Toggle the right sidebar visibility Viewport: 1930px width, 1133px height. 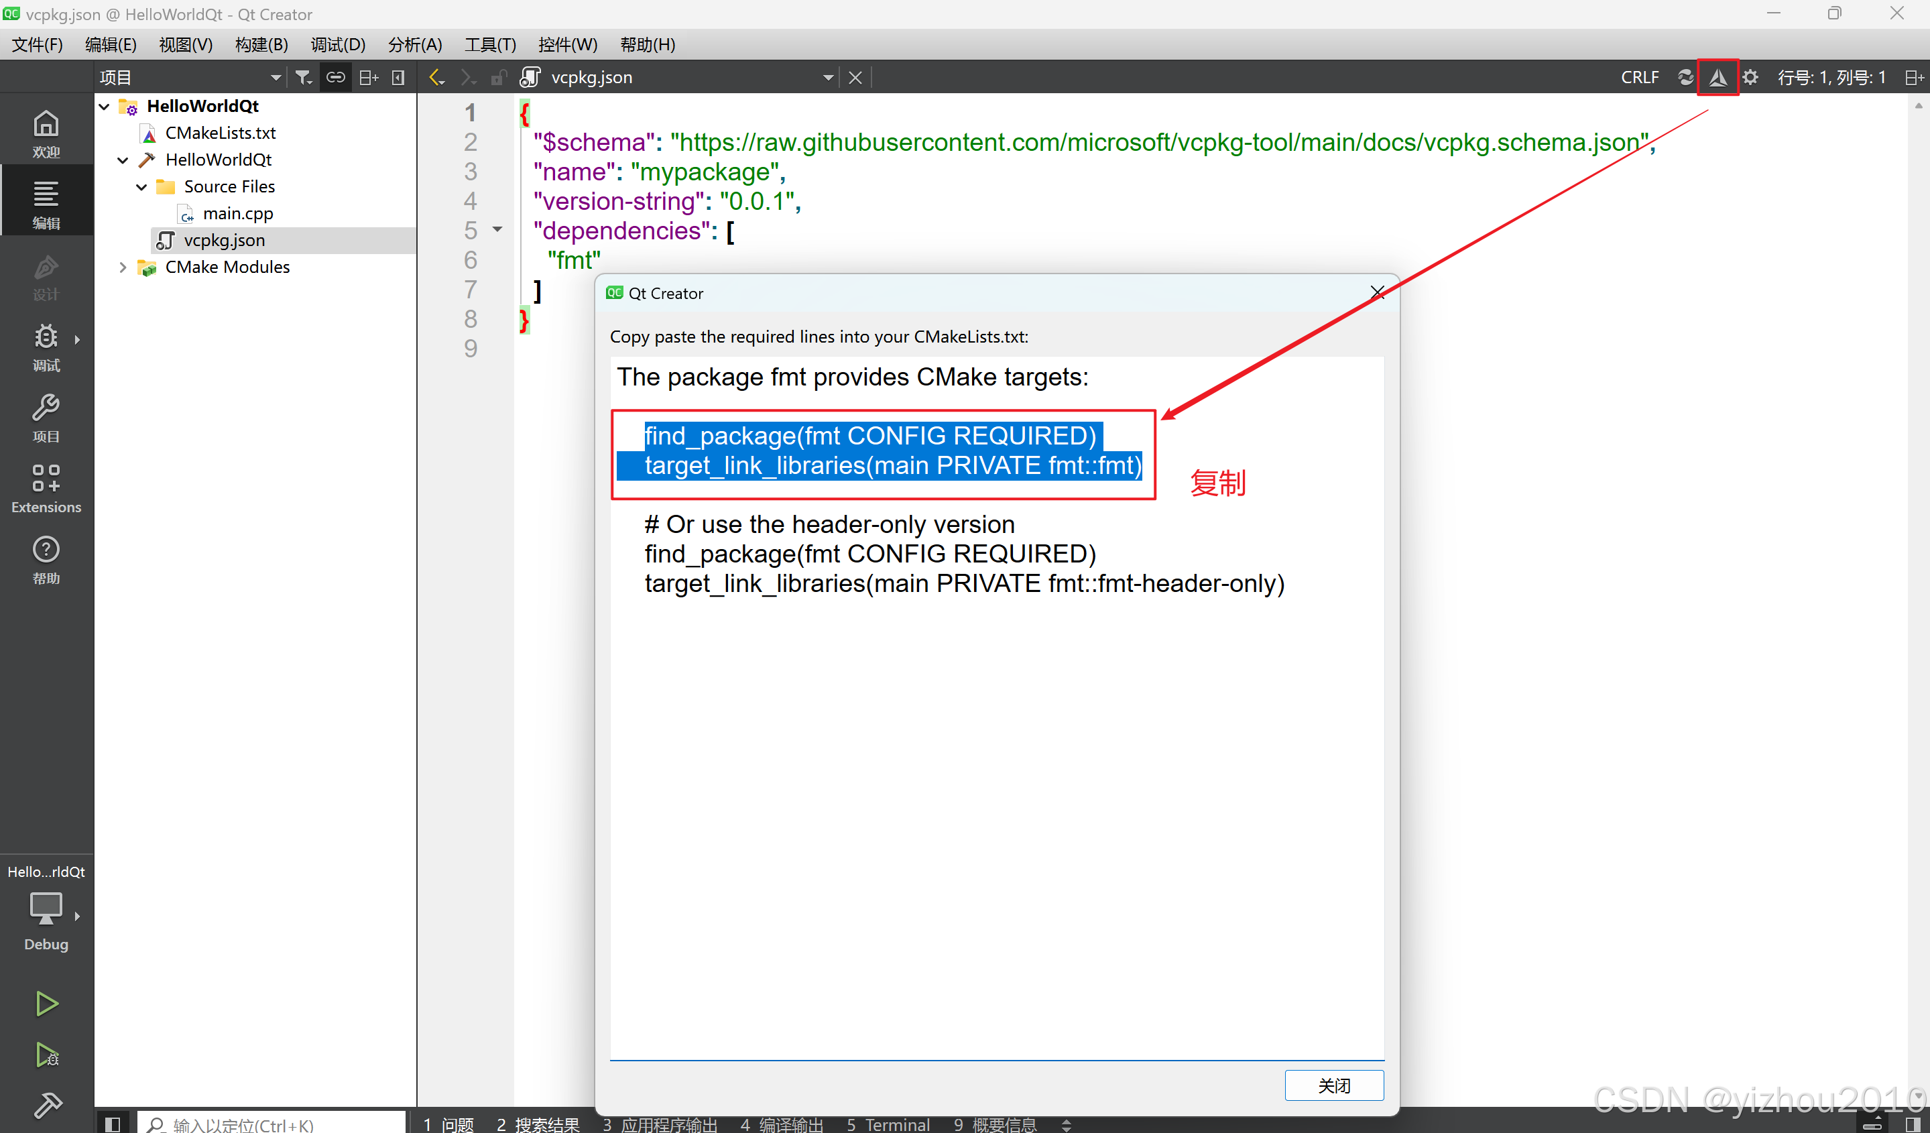[1913, 1124]
